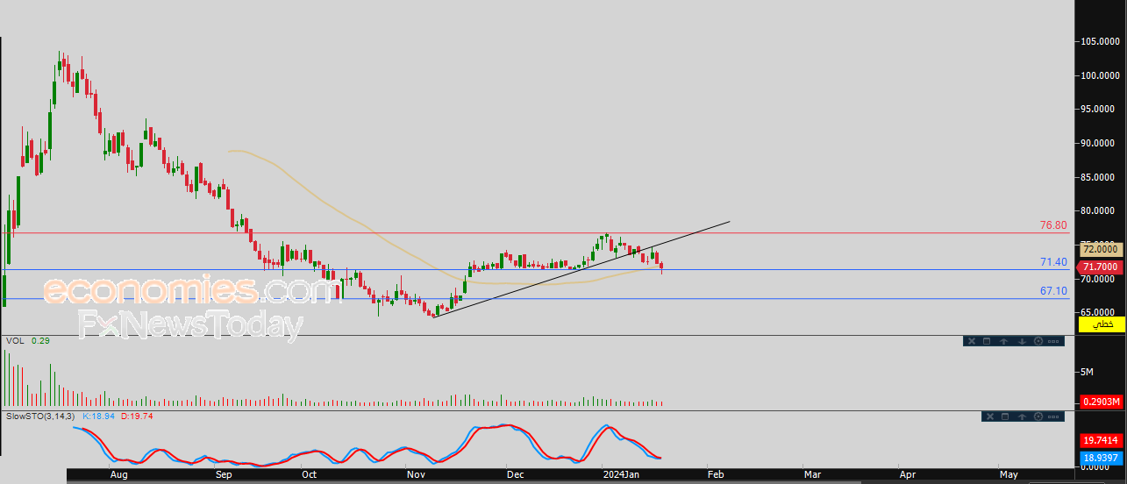
Task: Click the 2024Jan label on time axis
Action: click(622, 474)
